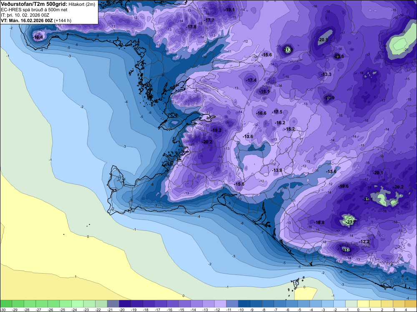Click the title text 'Veðurstofan/T2m 500grid:'
The height and width of the screenshot is (312, 417).
34,4
